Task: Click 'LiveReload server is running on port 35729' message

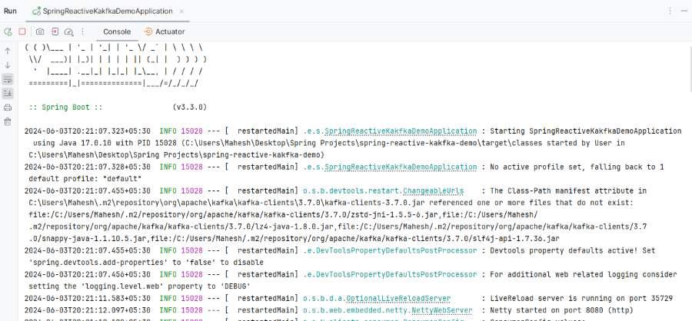Action: click(581, 299)
